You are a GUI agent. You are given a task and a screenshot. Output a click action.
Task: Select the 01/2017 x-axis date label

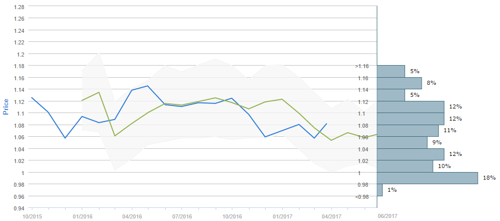(x=282, y=216)
